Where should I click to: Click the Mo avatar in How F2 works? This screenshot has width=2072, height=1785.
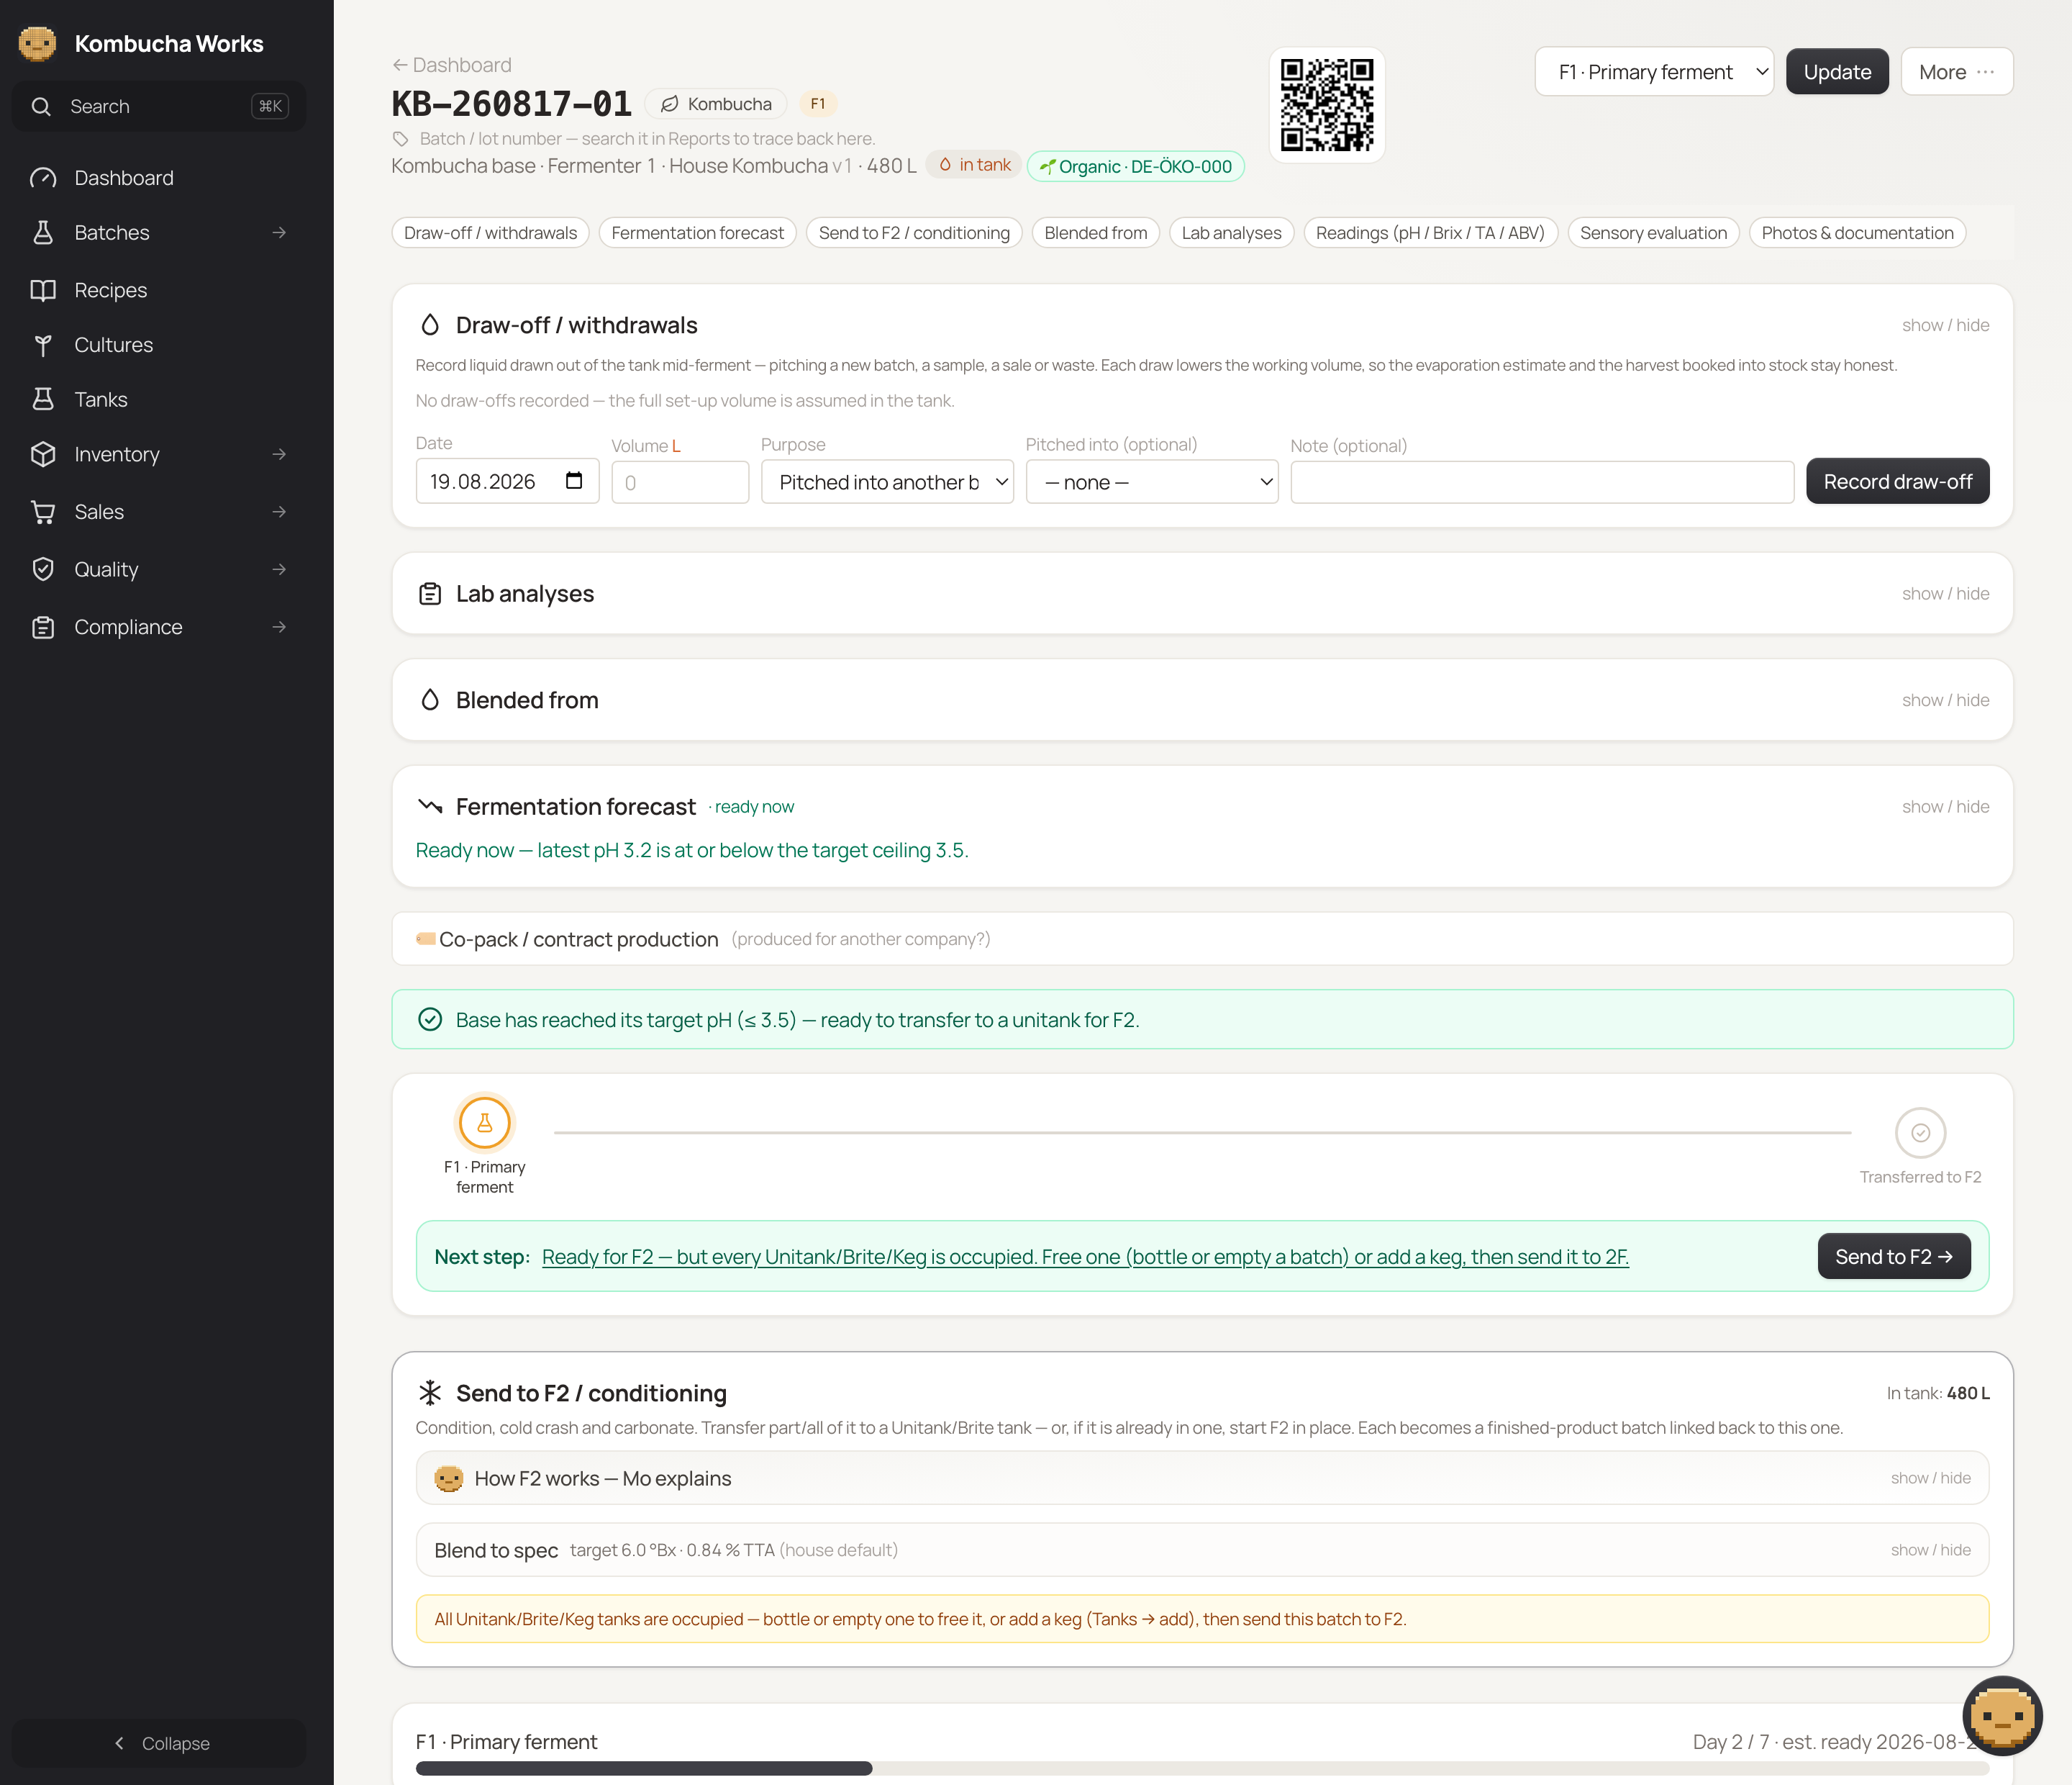[x=449, y=1479]
